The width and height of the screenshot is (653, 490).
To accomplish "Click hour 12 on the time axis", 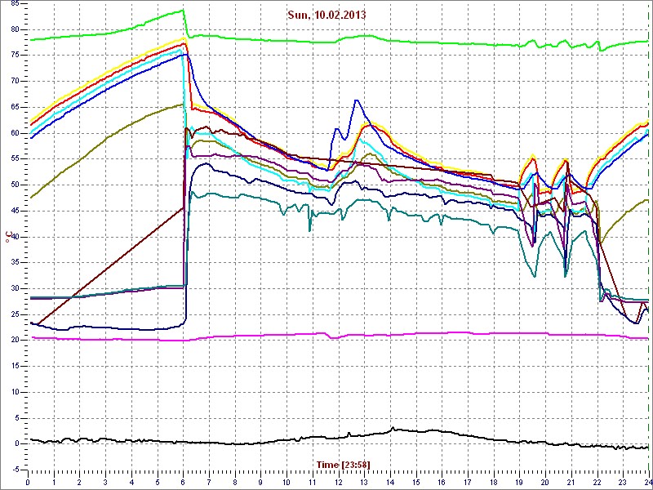I will click(338, 483).
